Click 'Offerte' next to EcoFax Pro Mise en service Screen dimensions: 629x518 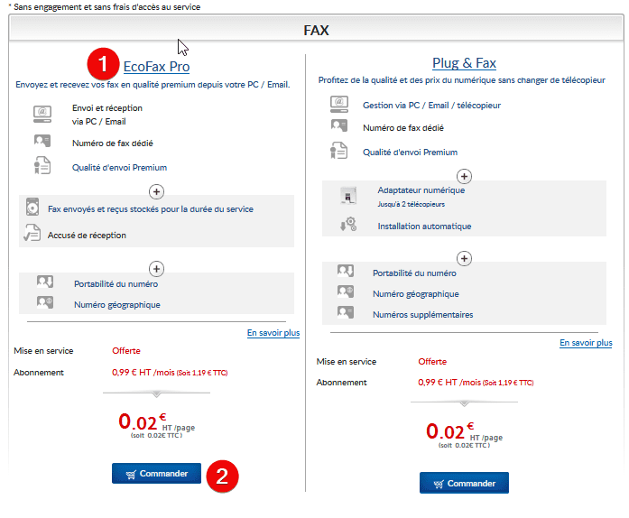coord(126,351)
